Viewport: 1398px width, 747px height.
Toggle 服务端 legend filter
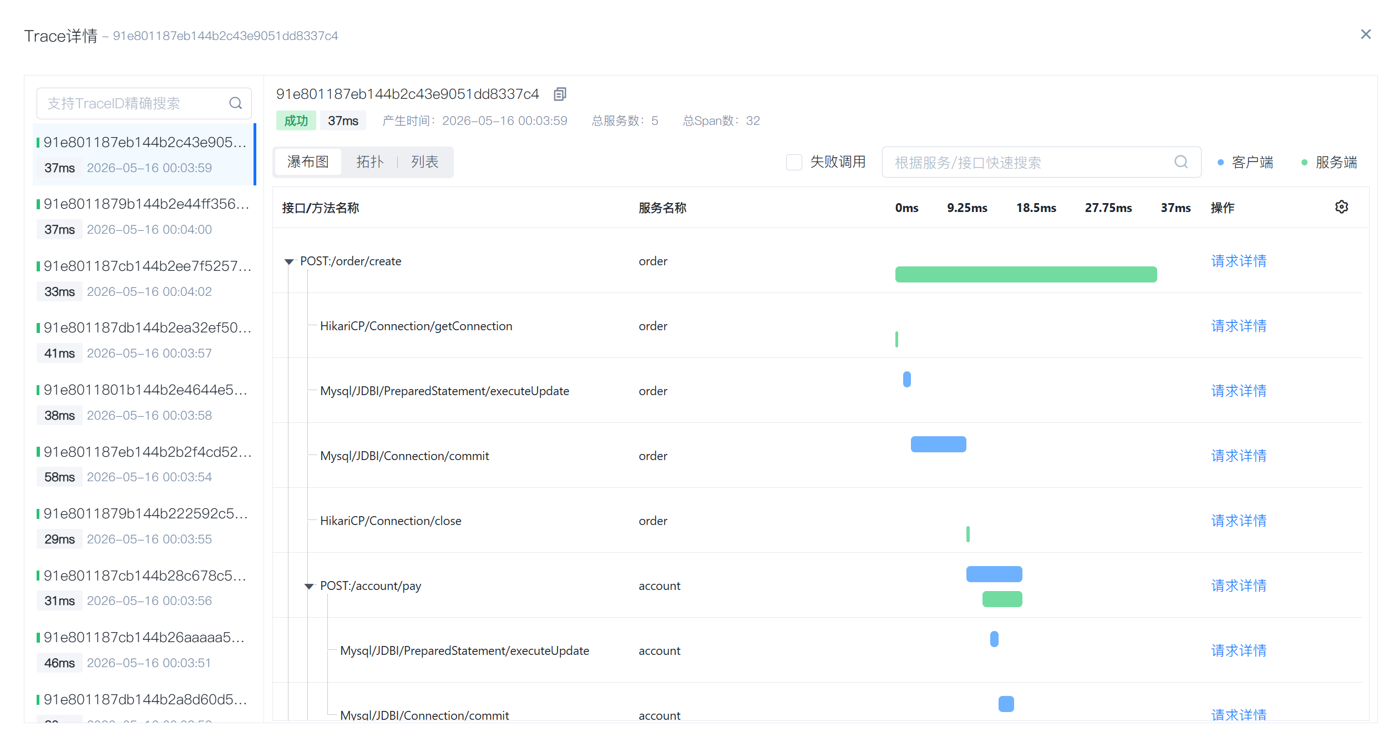tap(1330, 162)
